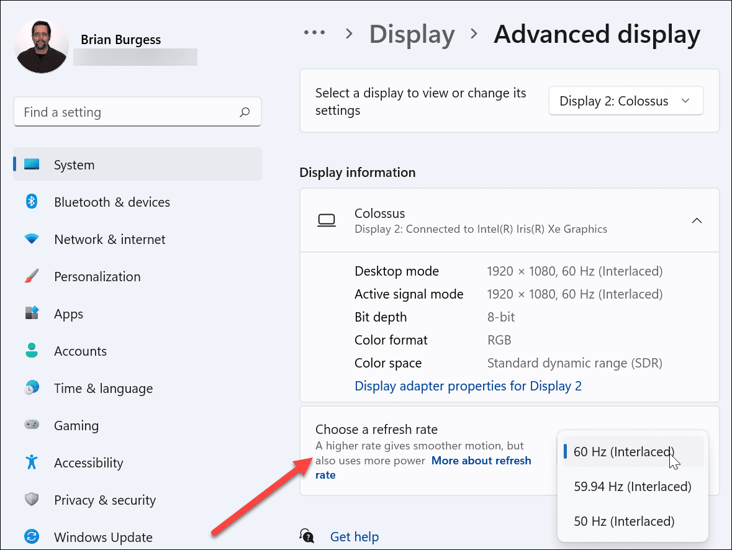Viewport: 732px width, 550px height.
Task: Open the breadcrumb ellipsis menu
Action: pyautogui.click(x=314, y=33)
